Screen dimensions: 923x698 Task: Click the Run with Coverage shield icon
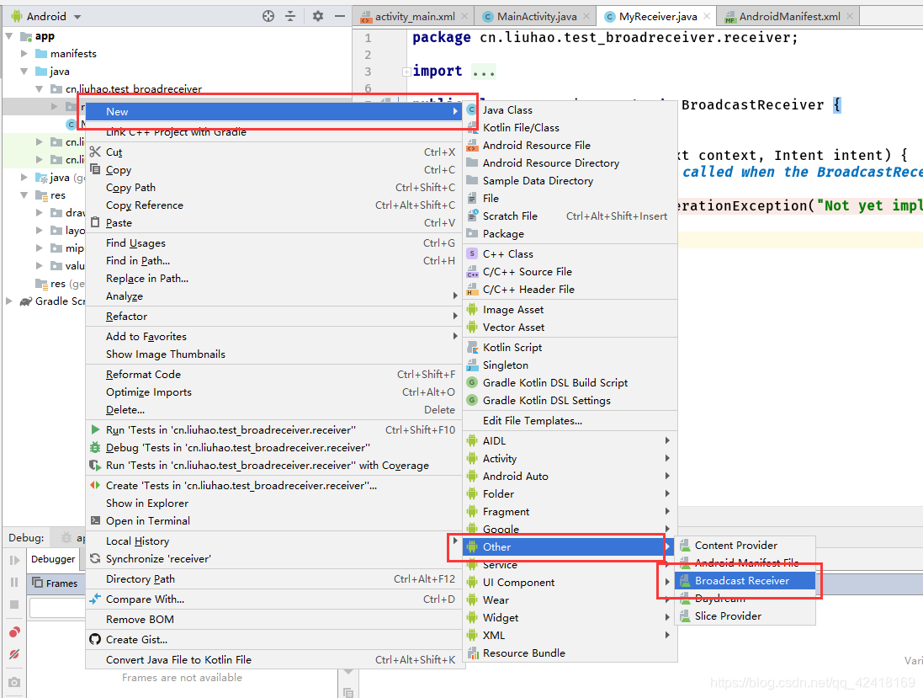(x=95, y=465)
